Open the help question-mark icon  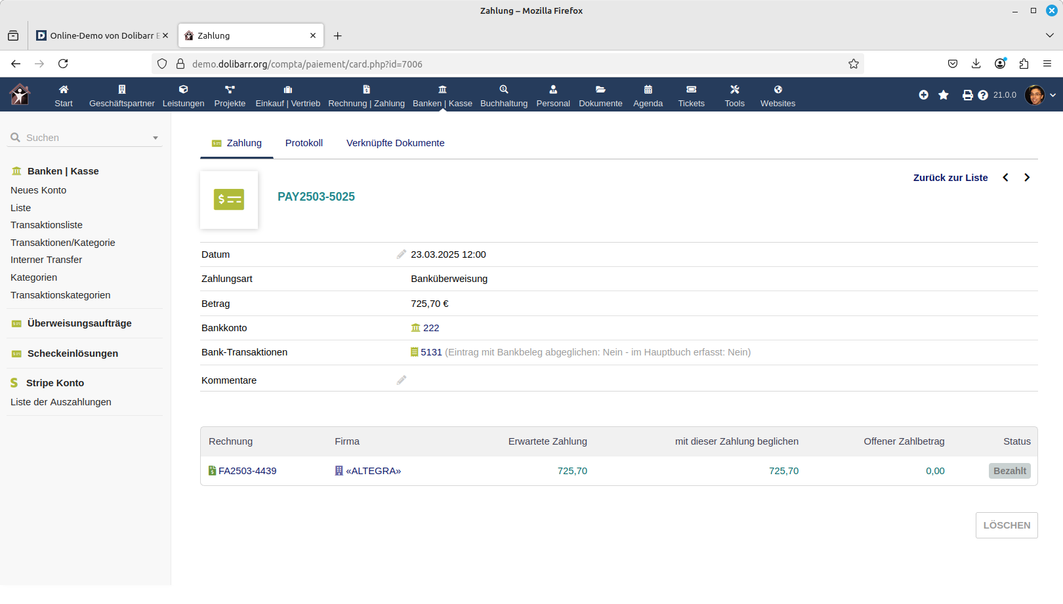[982, 95]
